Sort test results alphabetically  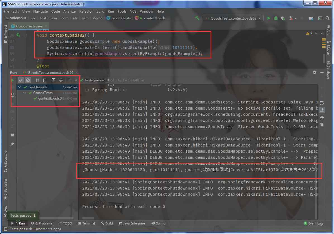[x=37, y=80]
